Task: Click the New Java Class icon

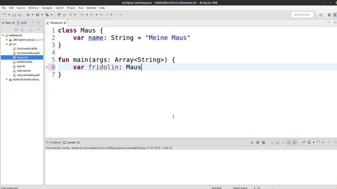Action: (x=64, y=15)
